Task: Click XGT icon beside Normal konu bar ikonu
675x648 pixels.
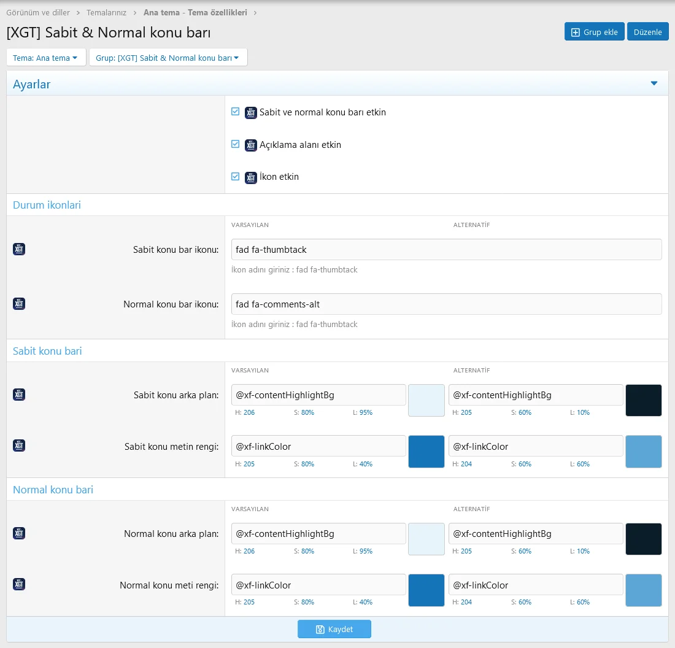Action: [19, 304]
